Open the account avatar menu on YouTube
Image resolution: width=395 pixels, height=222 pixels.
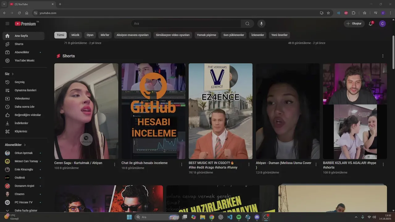[x=382, y=24]
